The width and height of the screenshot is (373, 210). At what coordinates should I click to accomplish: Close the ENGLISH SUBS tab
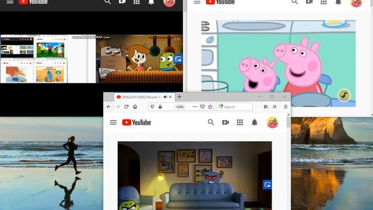click(x=170, y=97)
